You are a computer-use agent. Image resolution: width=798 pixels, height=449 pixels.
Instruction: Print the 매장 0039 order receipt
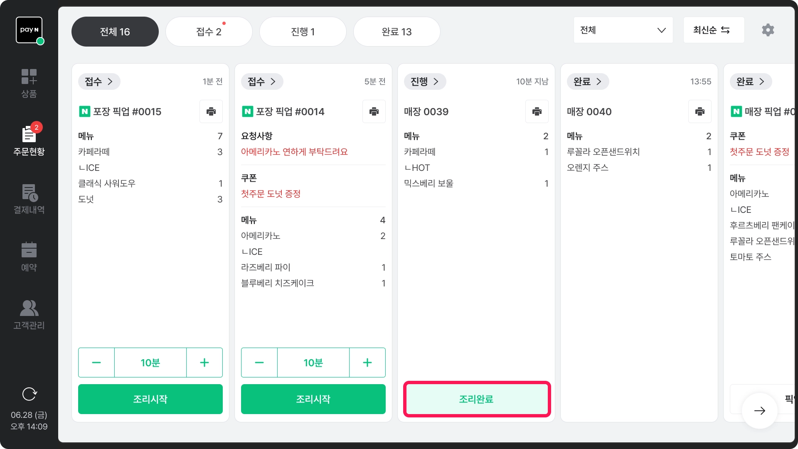(x=537, y=111)
